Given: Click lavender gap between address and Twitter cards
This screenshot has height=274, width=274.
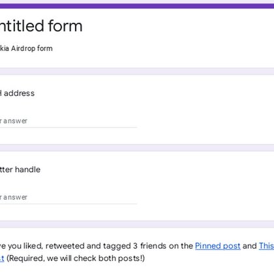Looking at the screenshot, I should click(137, 148).
